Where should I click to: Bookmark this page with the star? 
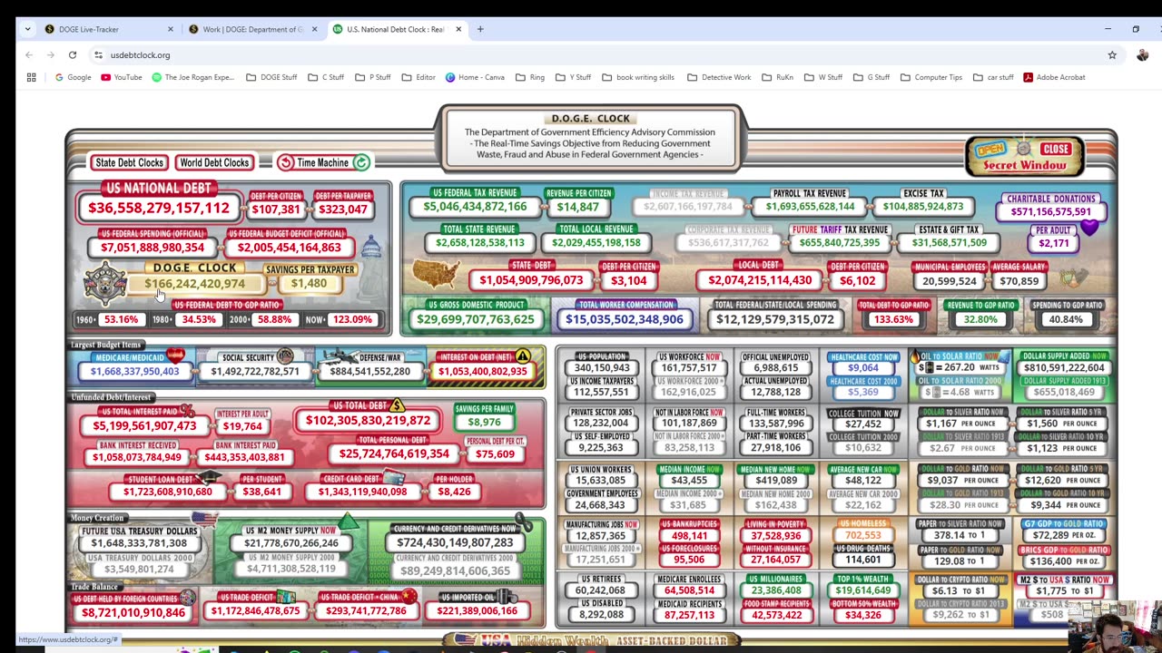pyautogui.click(x=1112, y=55)
